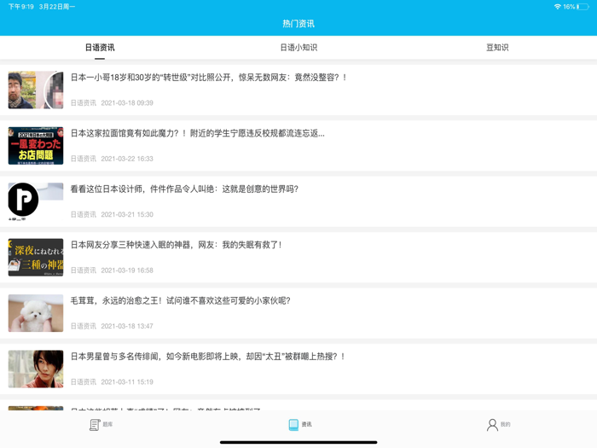This screenshot has height=448, width=597.
Task: Click the status bar date 3月22日周一
Action: tap(57, 7)
